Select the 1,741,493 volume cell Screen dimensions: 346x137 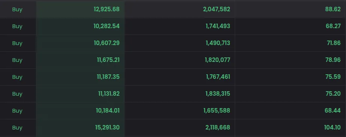[180, 26]
